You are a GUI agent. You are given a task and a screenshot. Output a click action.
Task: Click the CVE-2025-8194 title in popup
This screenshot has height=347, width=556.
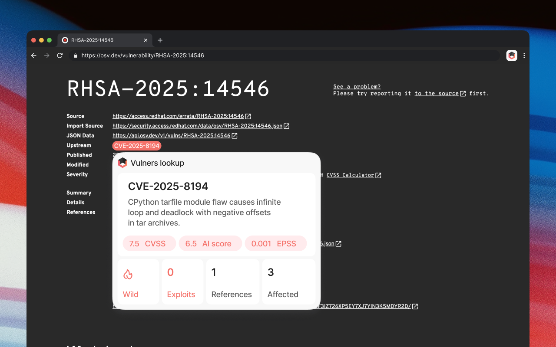click(x=168, y=187)
